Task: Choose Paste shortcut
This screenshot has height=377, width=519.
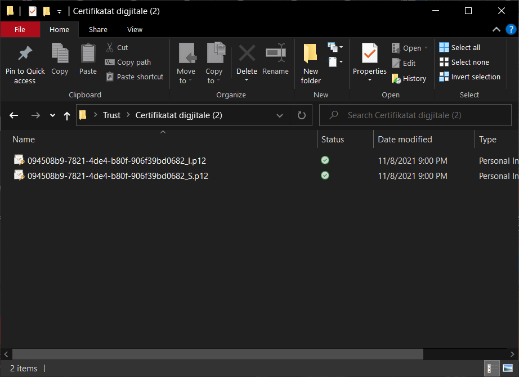Action: (x=135, y=77)
